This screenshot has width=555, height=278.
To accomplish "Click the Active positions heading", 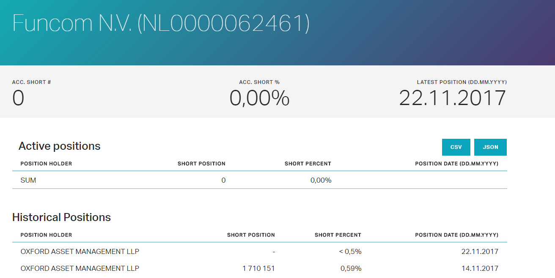I will [x=60, y=146].
